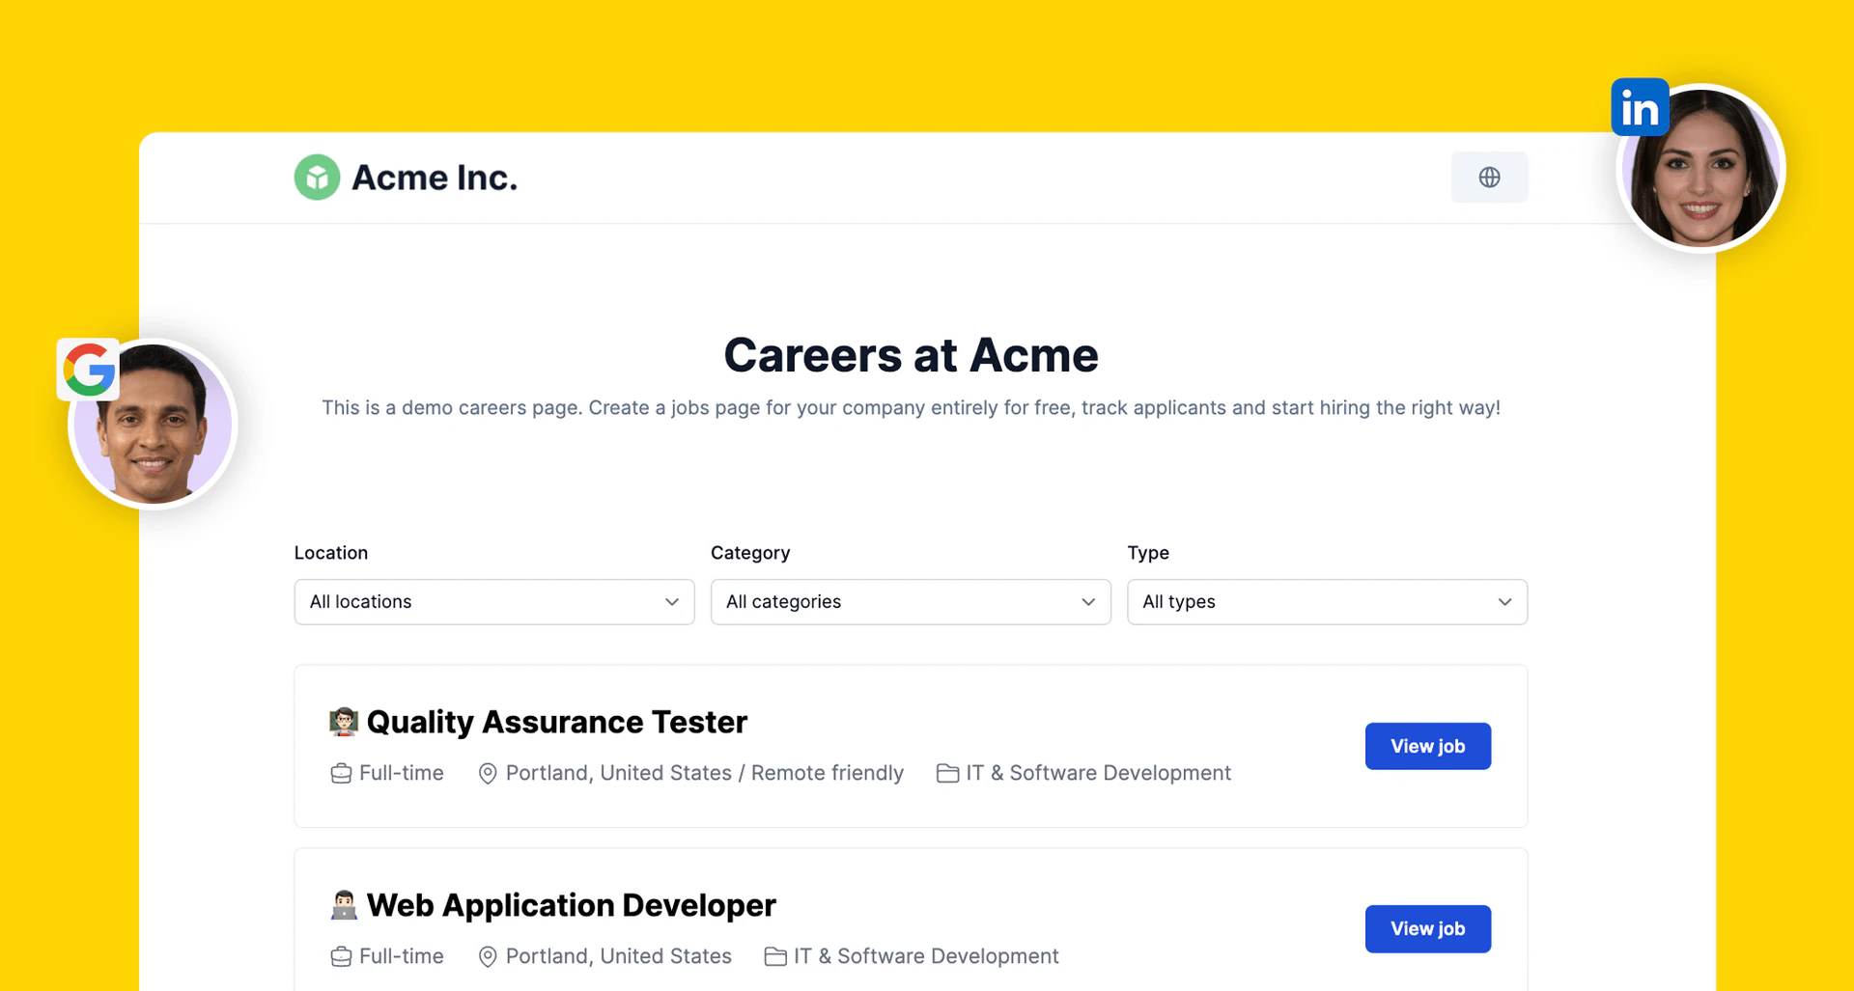Click the Careers at Acme heading
Image resolution: width=1854 pixels, height=991 pixels.
click(x=911, y=355)
